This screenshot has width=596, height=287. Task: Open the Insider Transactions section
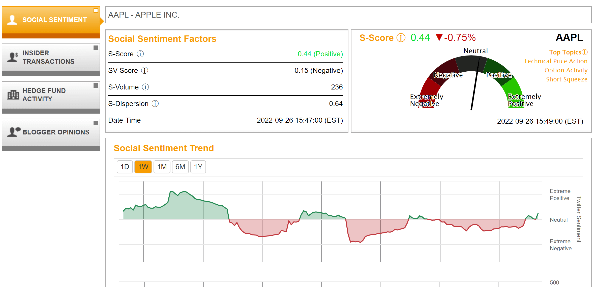pyautogui.click(x=51, y=60)
